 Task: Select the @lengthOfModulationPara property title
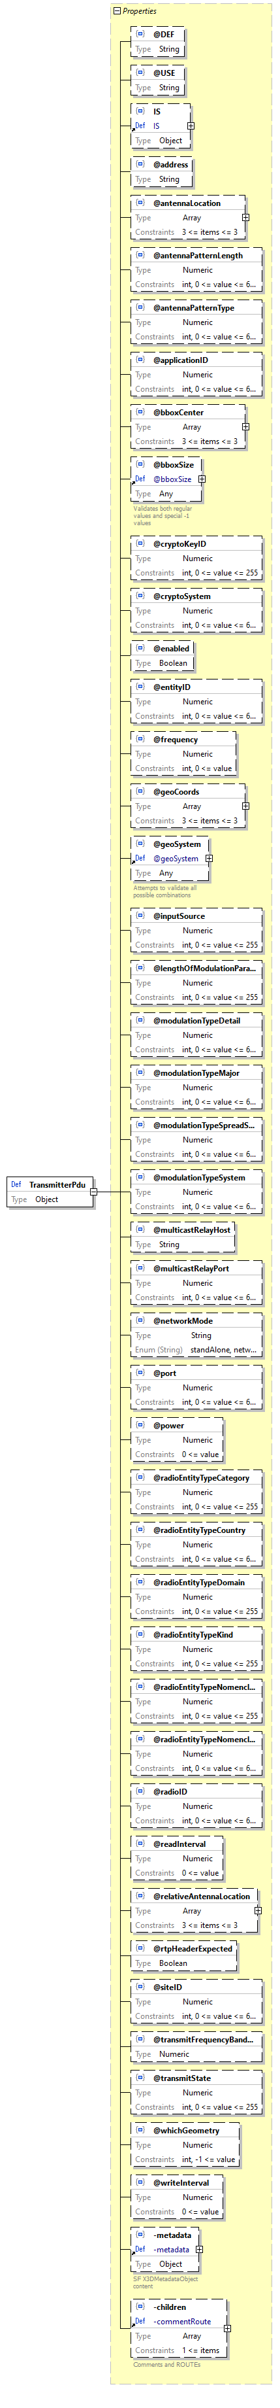204,969
